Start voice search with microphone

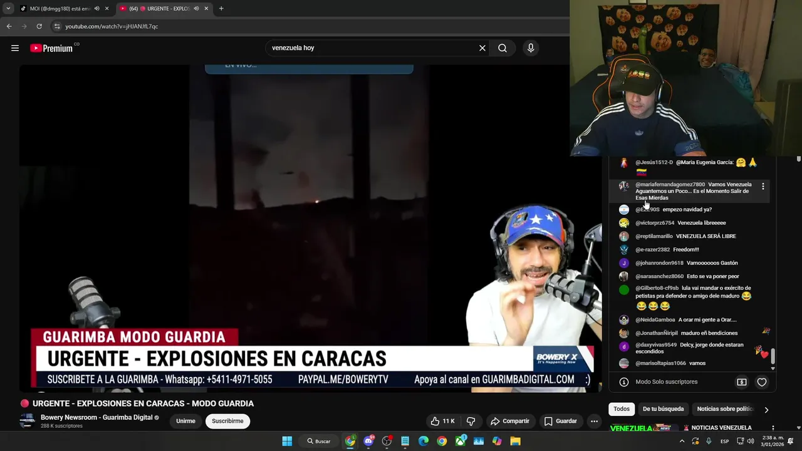pos(531,48)
